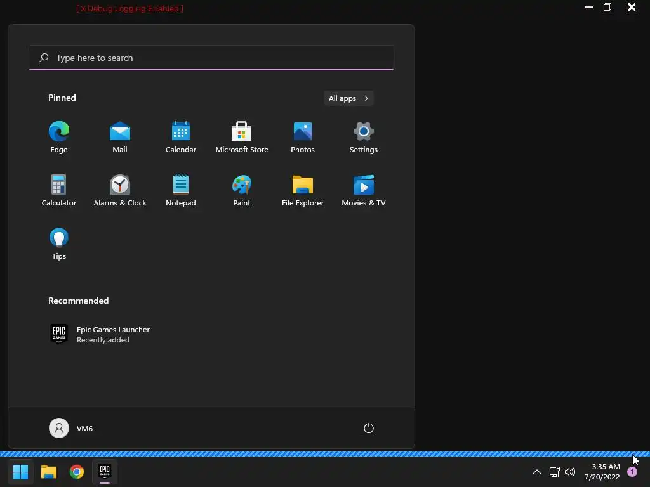Launch the Mail app
Viewport: 650px width, 487px height.
coord(120,137)
